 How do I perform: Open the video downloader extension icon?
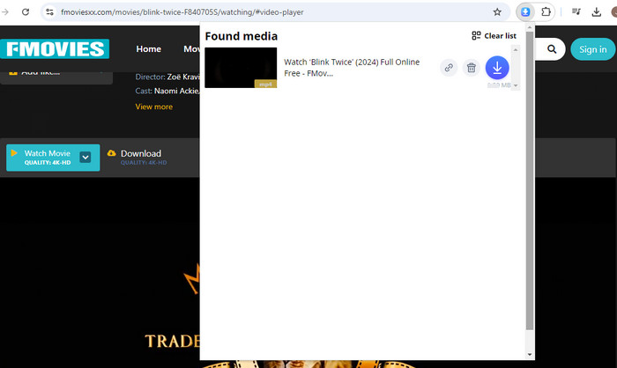(x=525, y=11)
